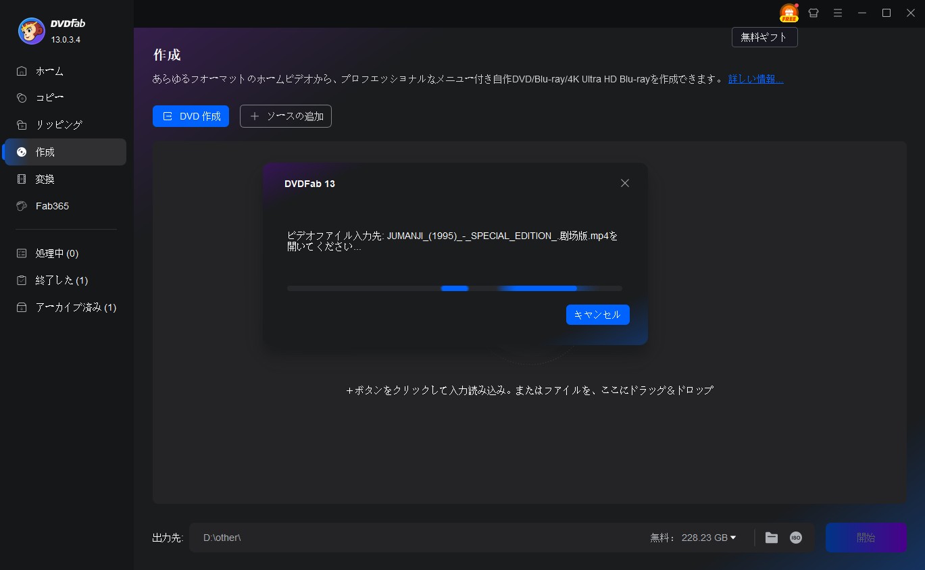Click the archive box icon
Image resolution: width=925 pixels, height=570 pixels.
point(22,307)
